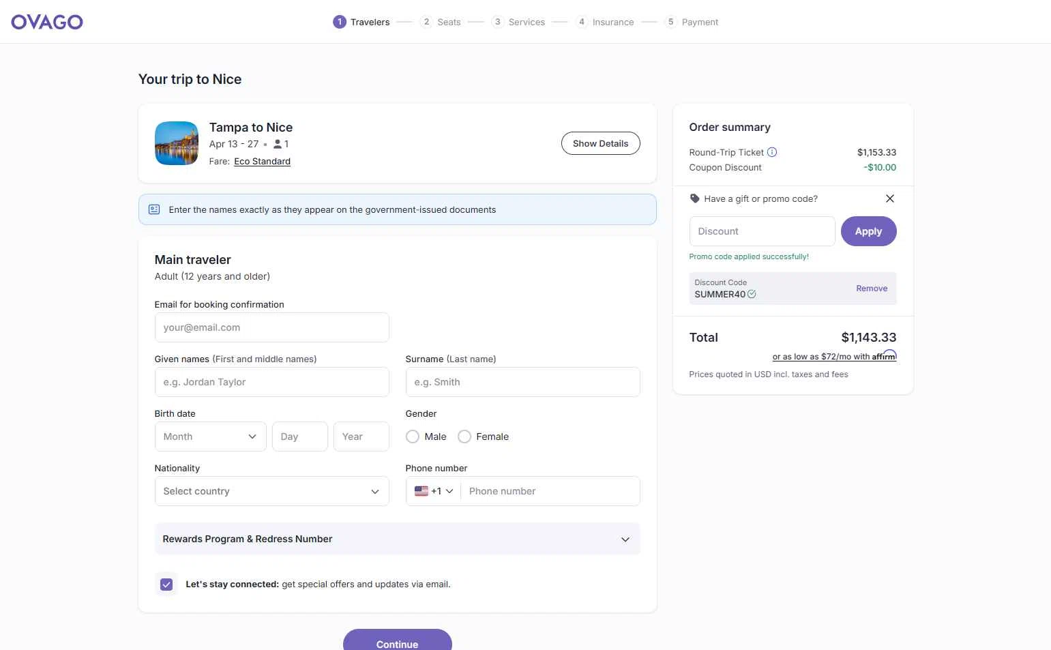Close the promo code section with X
Image resolution: width=1051 pixels, height=650 pixels.
coord(889,198)
